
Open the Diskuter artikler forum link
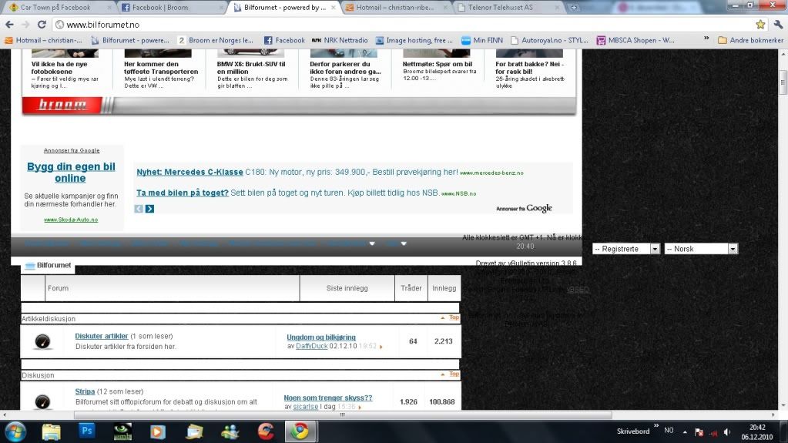(x=101, y=336)
